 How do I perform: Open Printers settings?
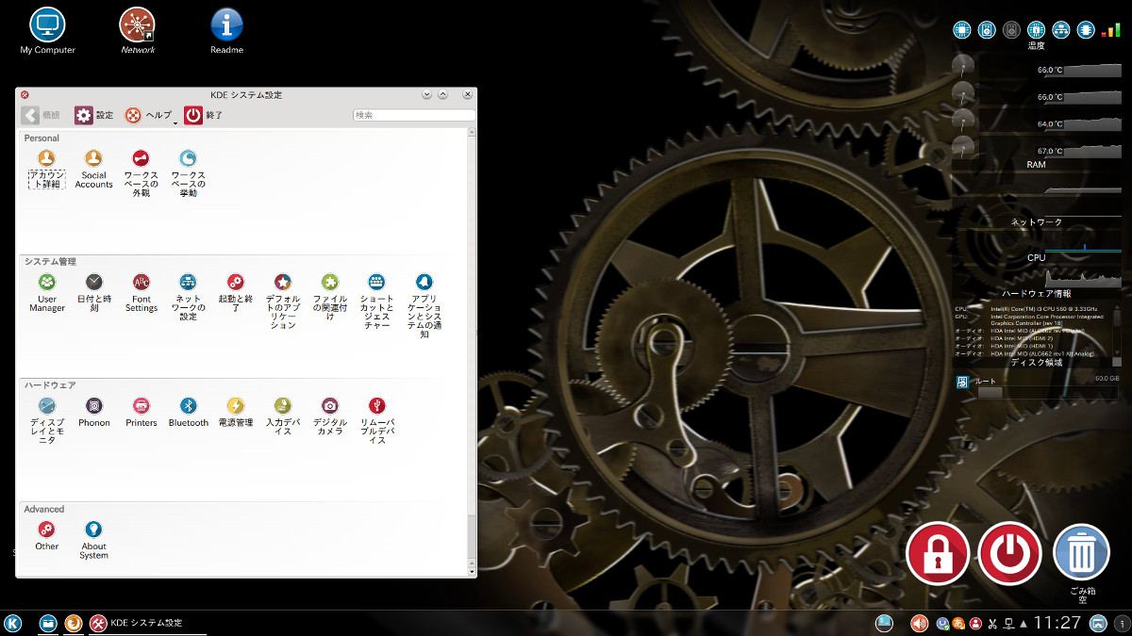(x=141, y=413)
